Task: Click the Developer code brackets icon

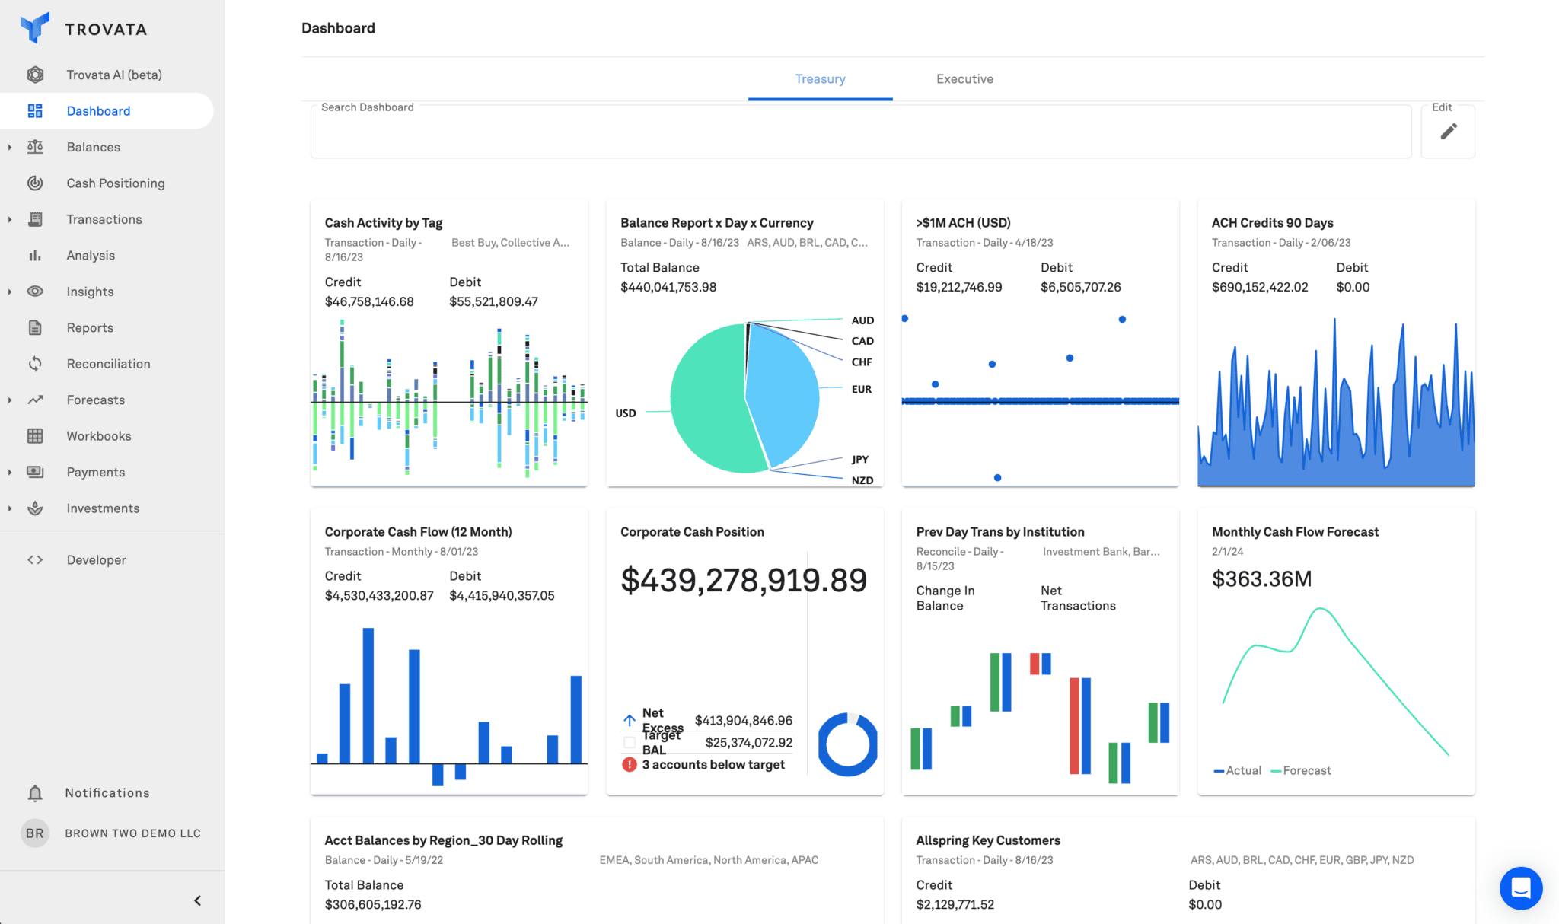Action: click(35, 560)
